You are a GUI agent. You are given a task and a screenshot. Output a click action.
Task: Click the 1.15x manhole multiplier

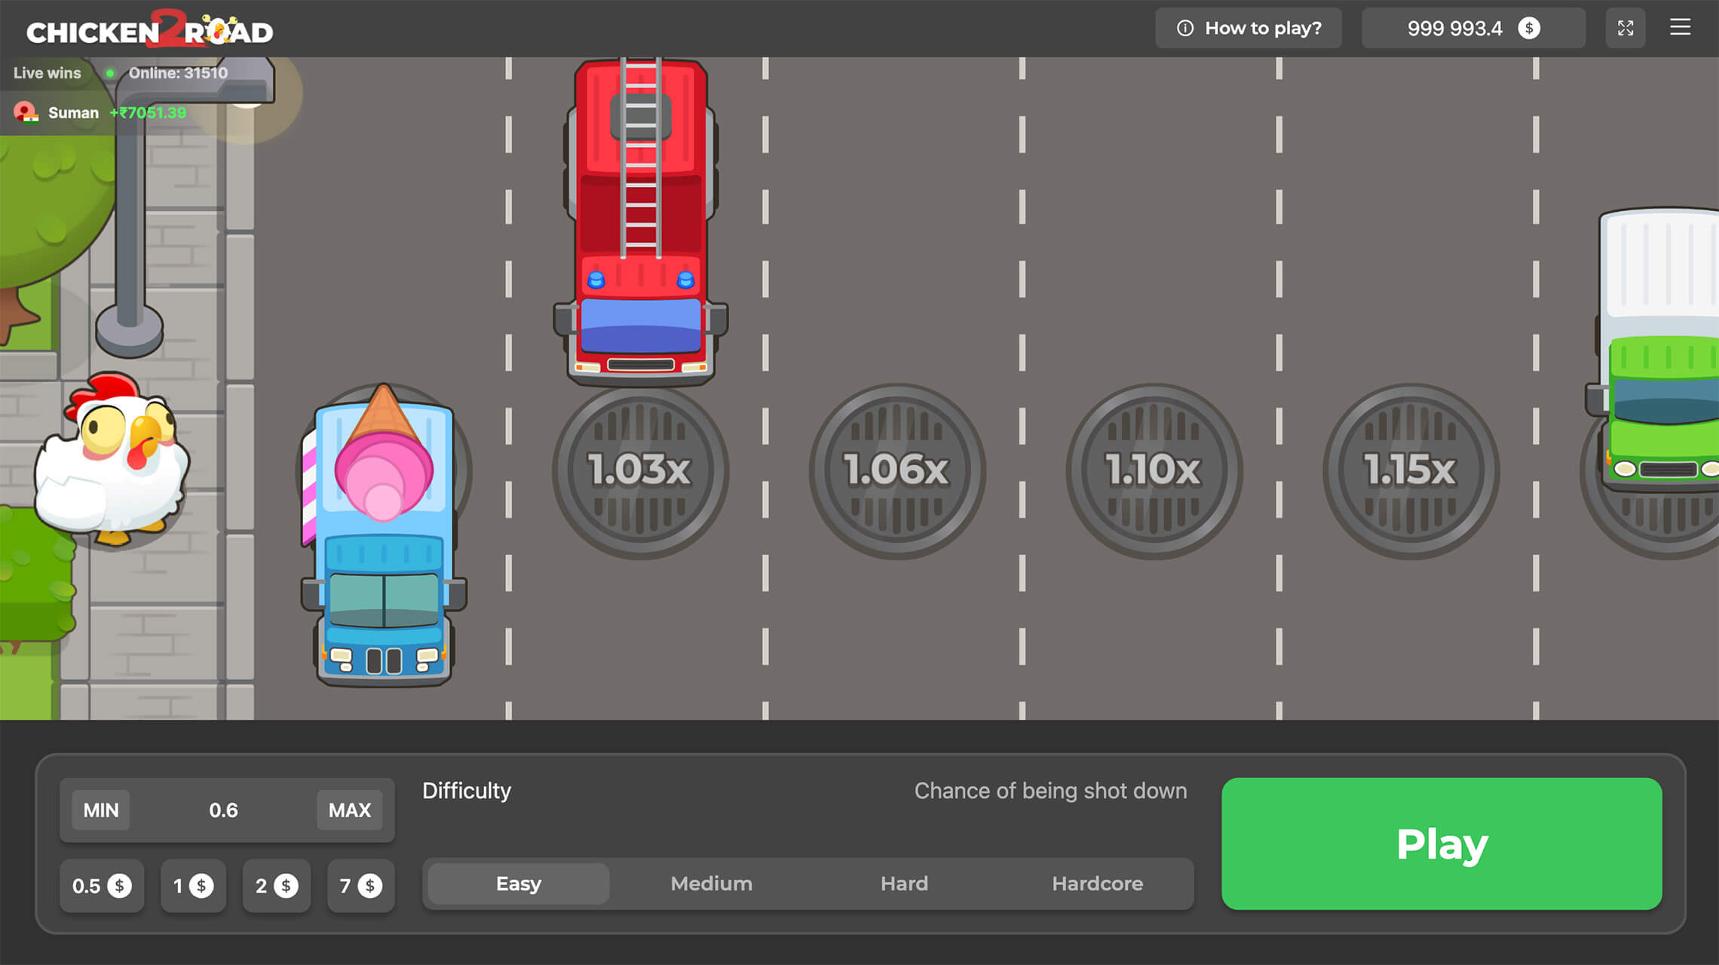[x=1411, y=470]
